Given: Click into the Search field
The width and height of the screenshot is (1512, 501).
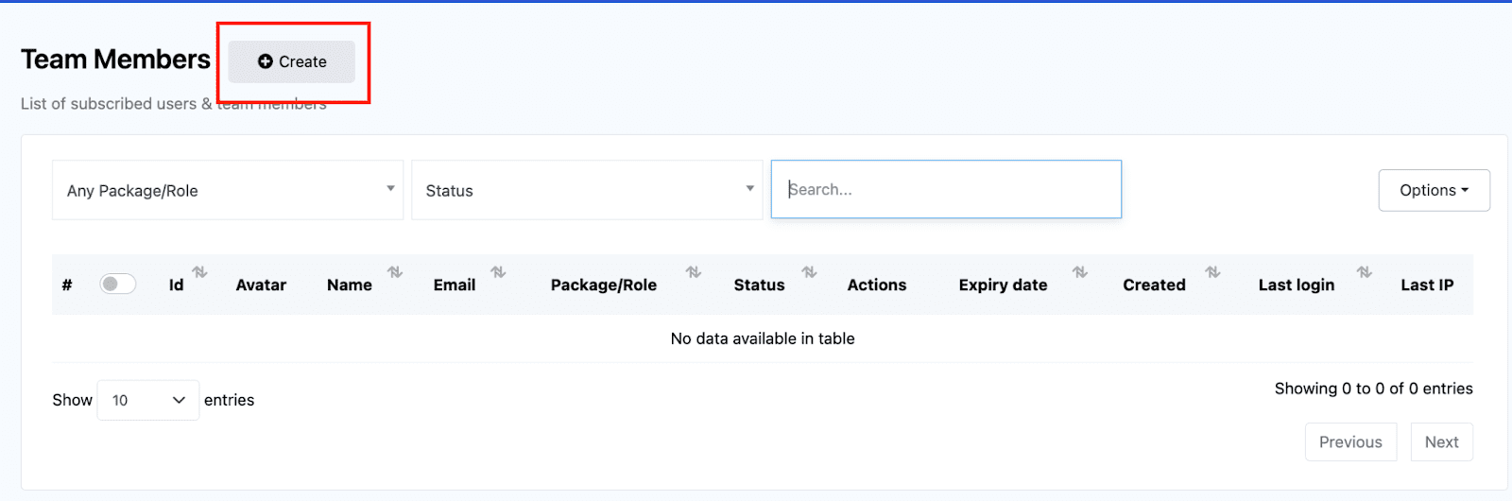Looking at the screenshot, I should (946, 190).
